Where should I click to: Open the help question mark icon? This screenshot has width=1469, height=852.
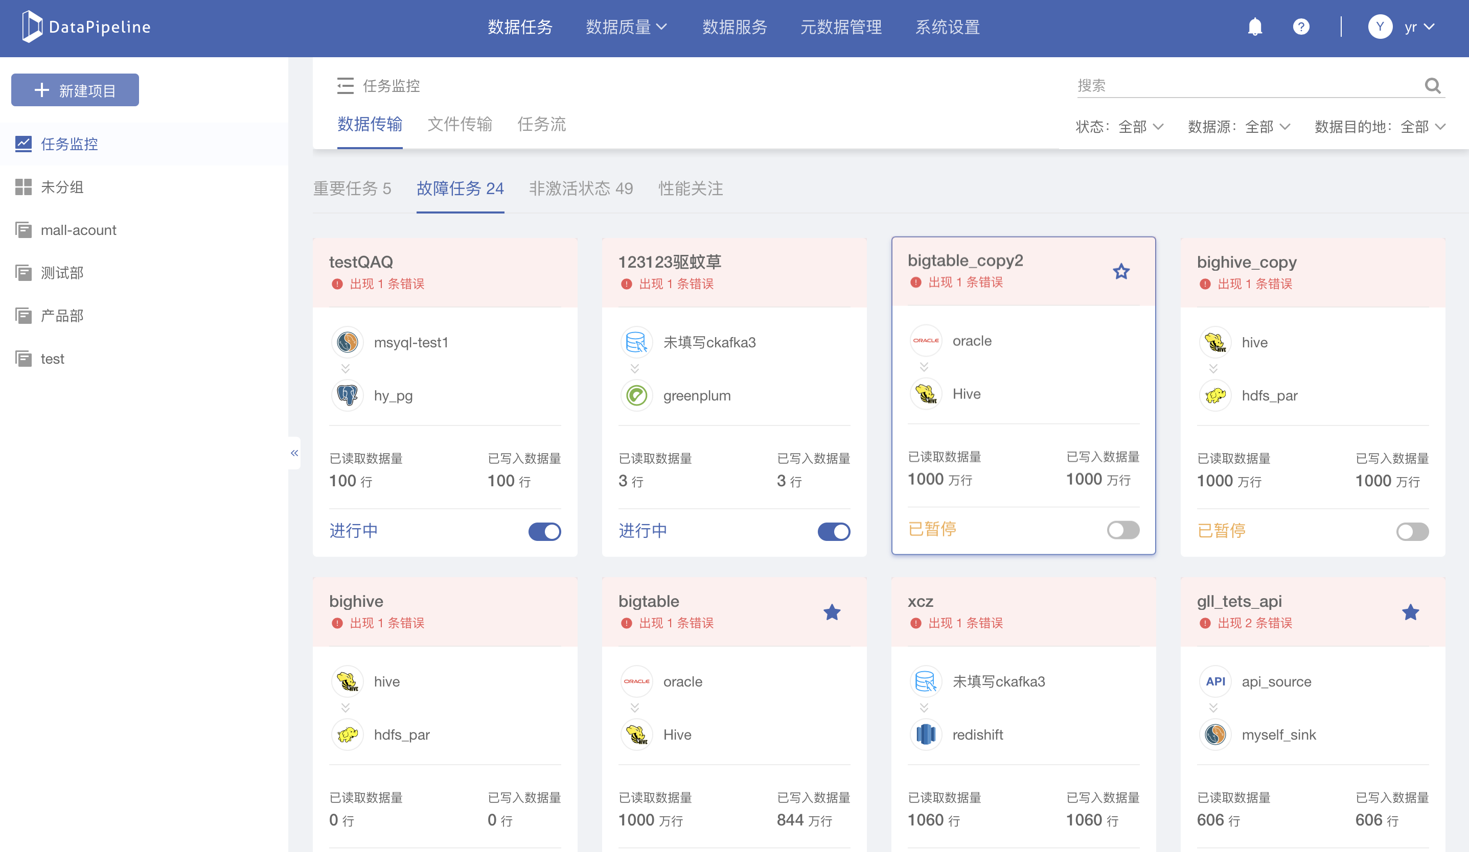click(x=1300, y=27)
